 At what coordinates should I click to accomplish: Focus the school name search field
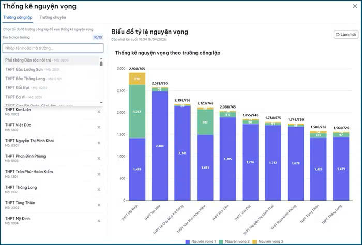coord(53,48)
